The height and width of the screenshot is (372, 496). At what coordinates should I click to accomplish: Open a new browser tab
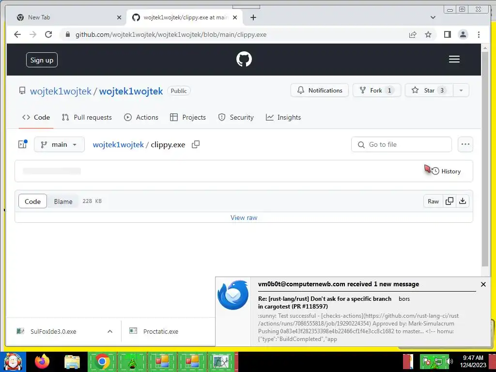253,17
